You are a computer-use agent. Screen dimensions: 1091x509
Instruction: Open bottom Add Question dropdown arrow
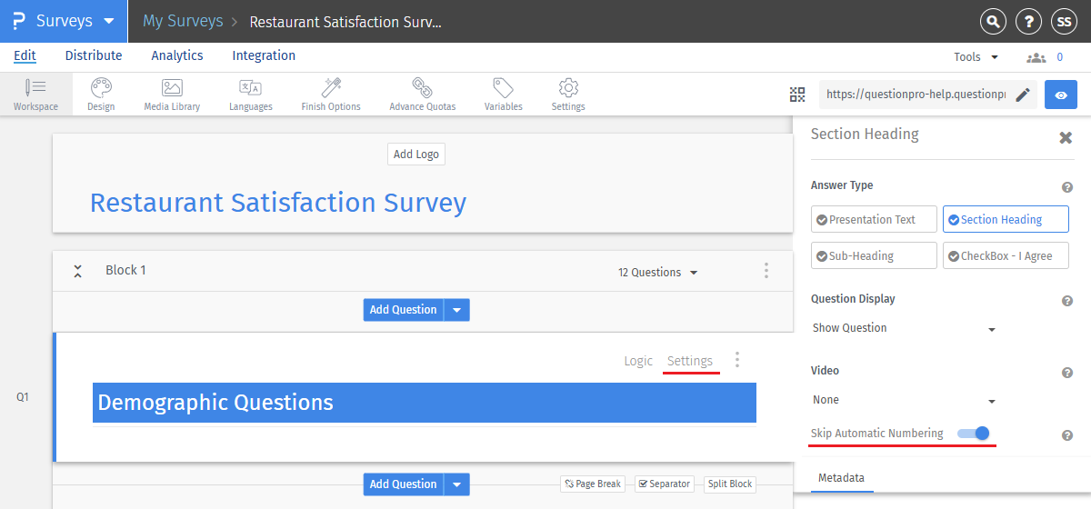pos(457,484)
